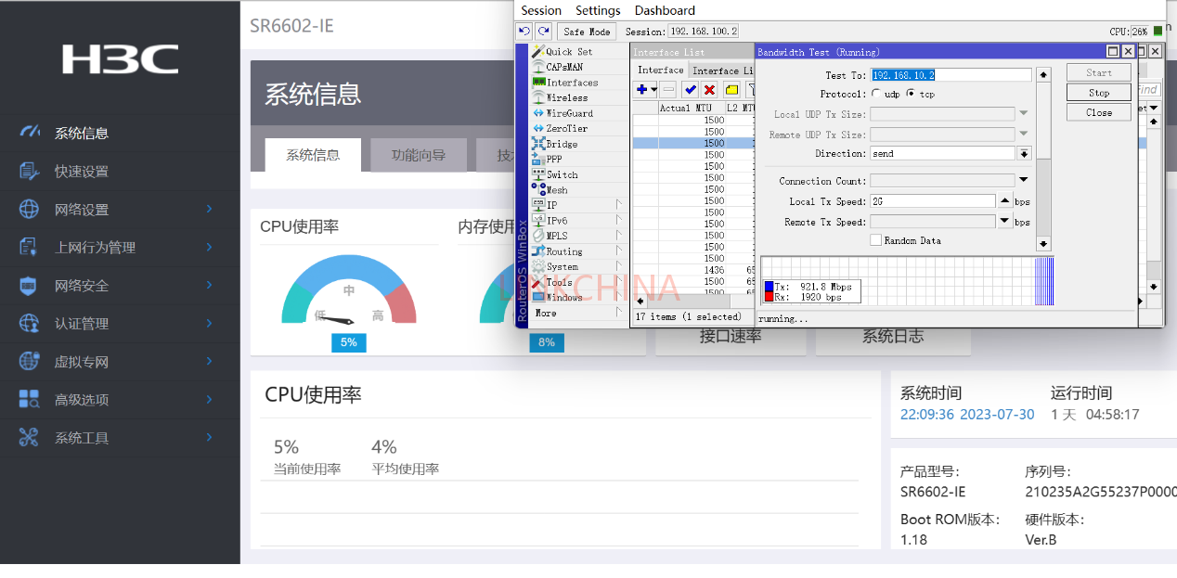Expand 系统工具 in H3C sidebar
This screenshot has width=1177, height=578.
coord(209,437)
